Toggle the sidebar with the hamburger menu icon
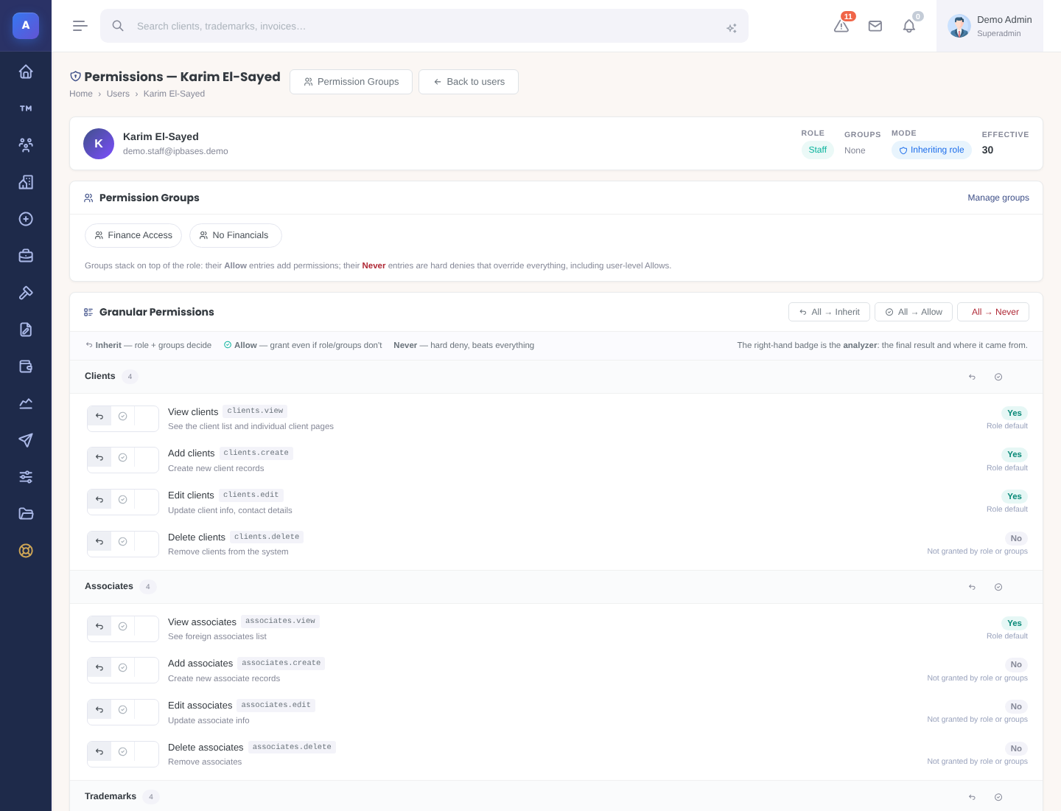The height and width of the screenshot is (811, 1061). 80,26
